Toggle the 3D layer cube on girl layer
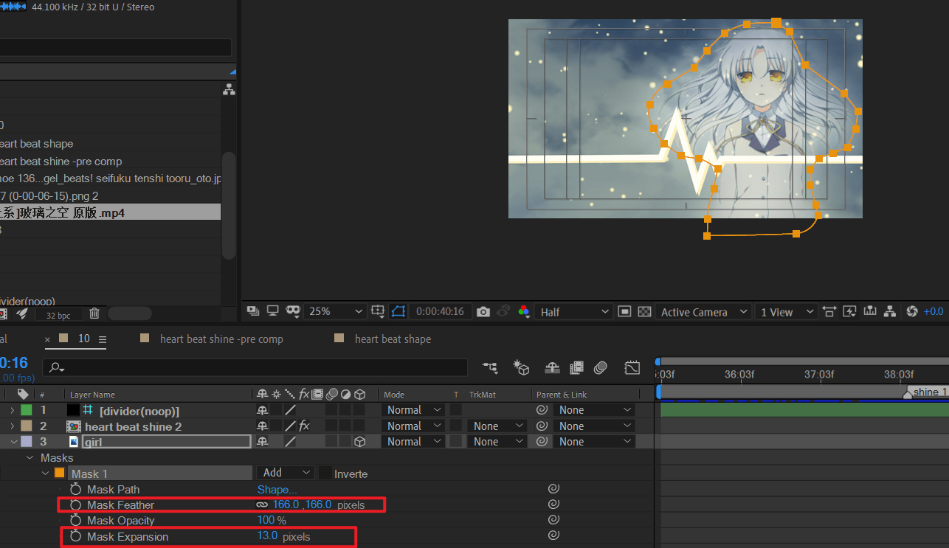The image size is (949, 548). (359, 442)
